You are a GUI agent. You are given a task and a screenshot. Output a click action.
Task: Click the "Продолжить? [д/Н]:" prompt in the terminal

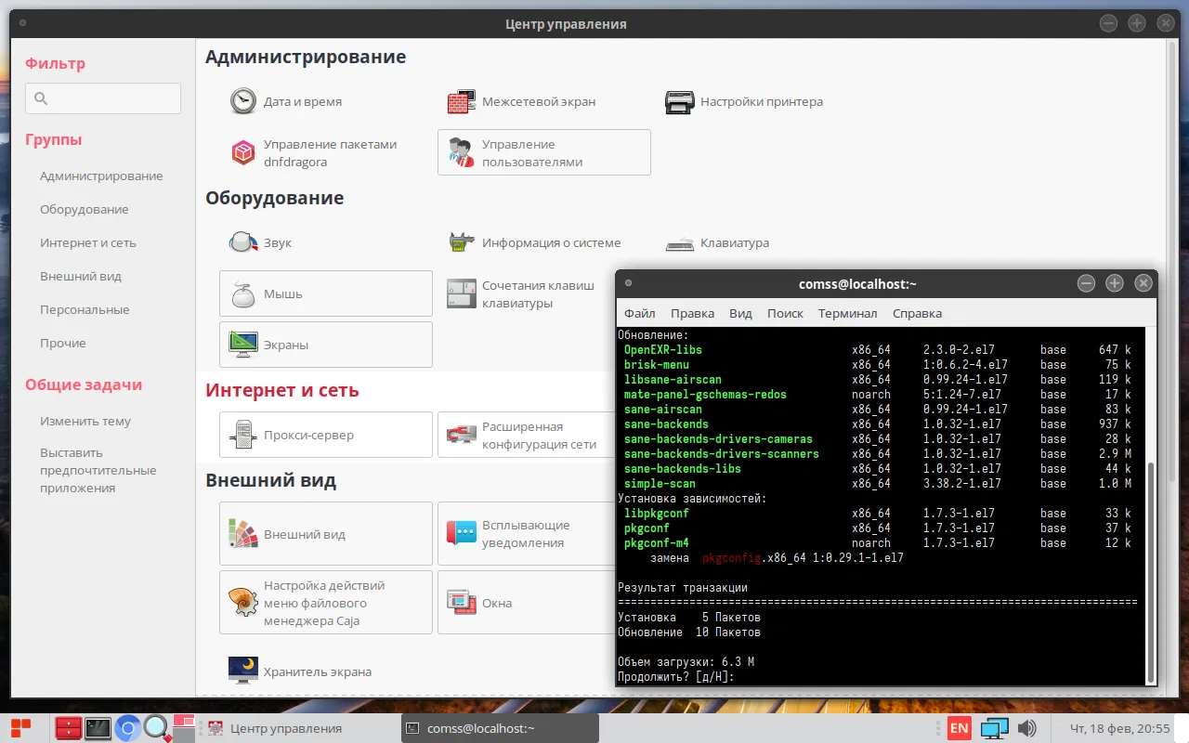676,677
